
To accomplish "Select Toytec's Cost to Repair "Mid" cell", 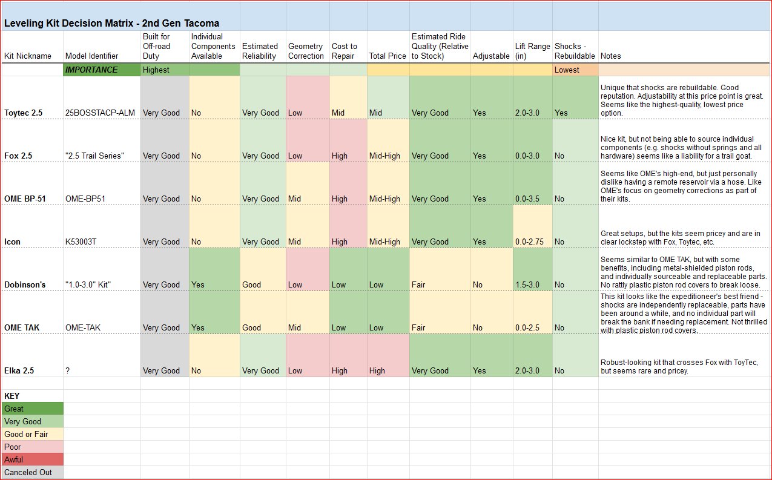I will [x=348, y=97].
